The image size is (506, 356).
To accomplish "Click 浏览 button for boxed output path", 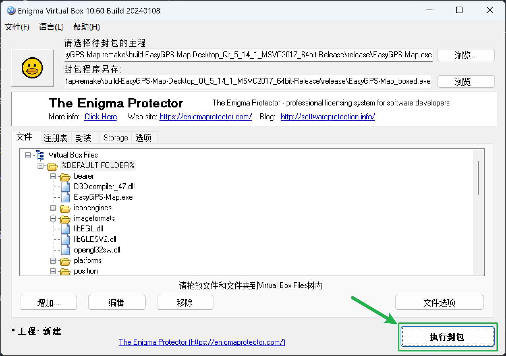I will click(466, 81).
